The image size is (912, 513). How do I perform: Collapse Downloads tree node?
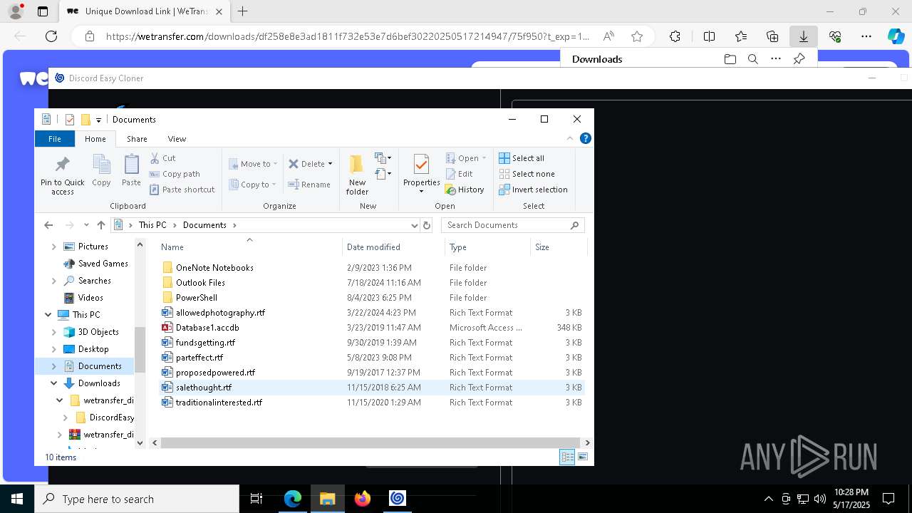(53, 383)
